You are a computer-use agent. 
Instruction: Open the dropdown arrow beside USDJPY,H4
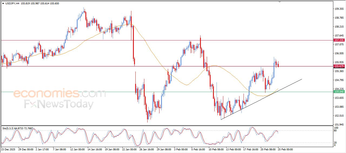point(3,3)
